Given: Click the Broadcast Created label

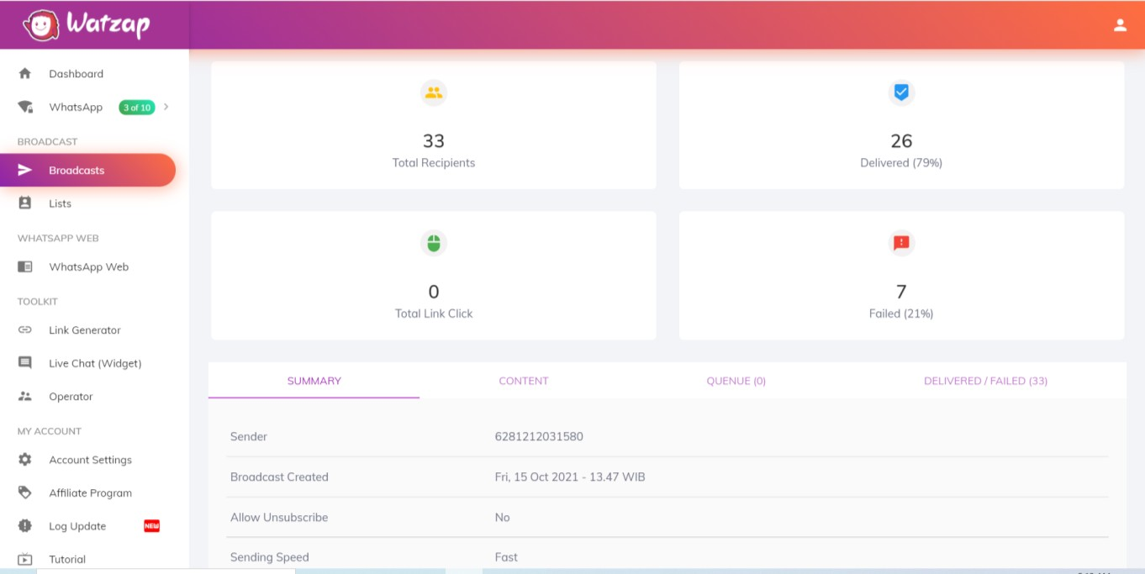Looking at the screenshot, I should [279, 477].
